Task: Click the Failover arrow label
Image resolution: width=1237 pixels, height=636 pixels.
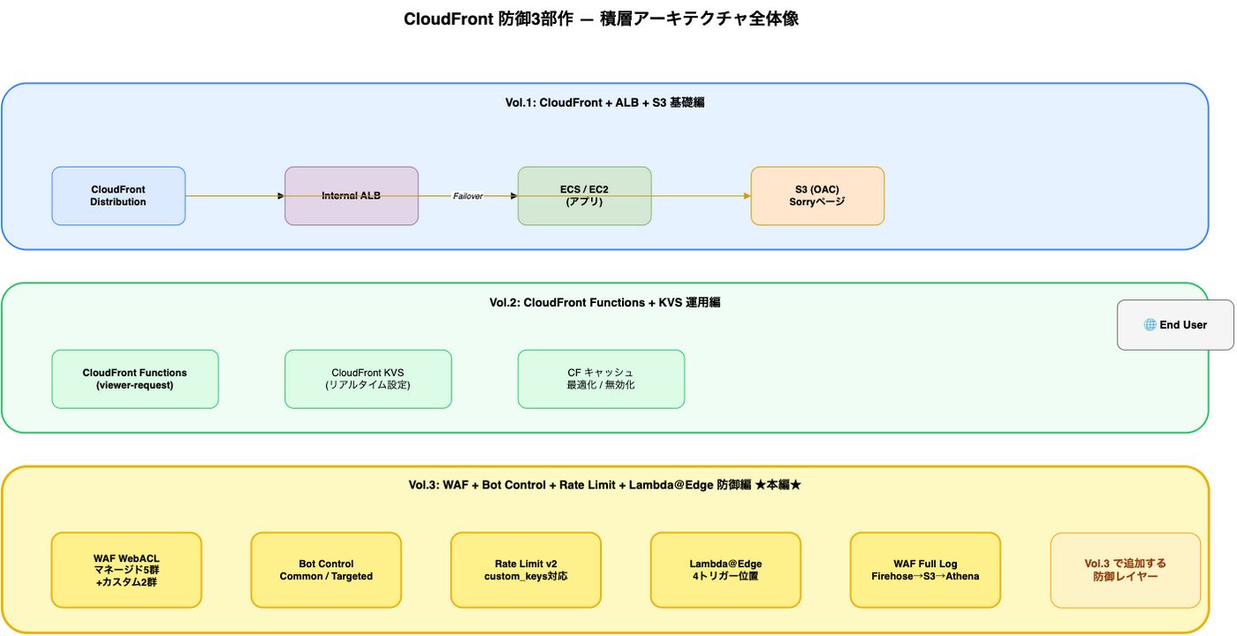Action: [x=468, y=196]
